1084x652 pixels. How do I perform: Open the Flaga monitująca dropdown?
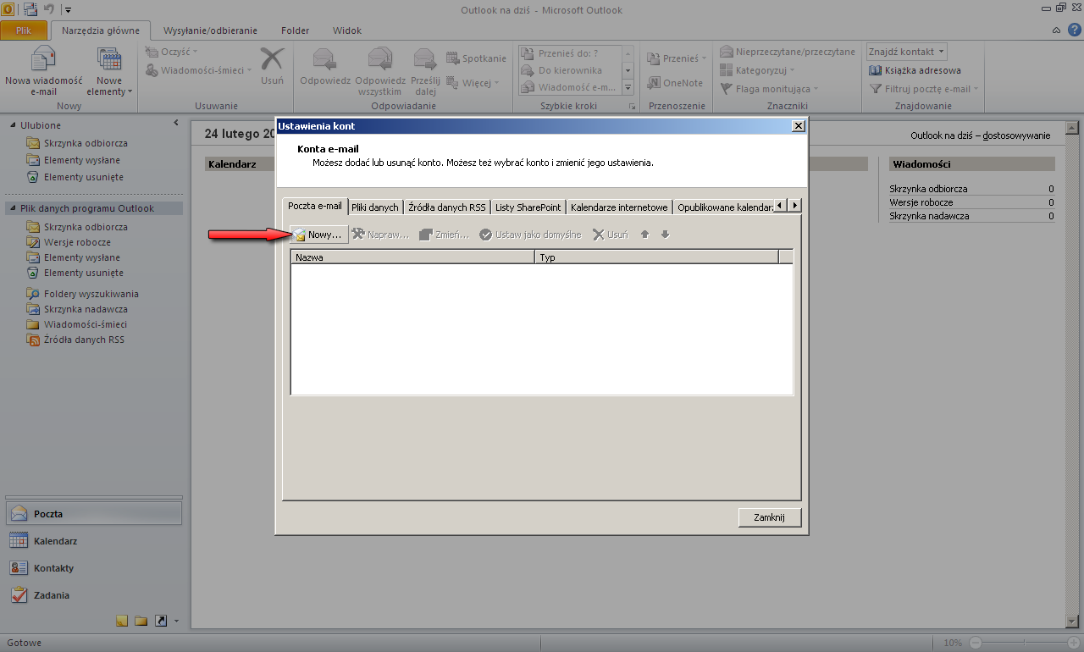pos(769,89)
